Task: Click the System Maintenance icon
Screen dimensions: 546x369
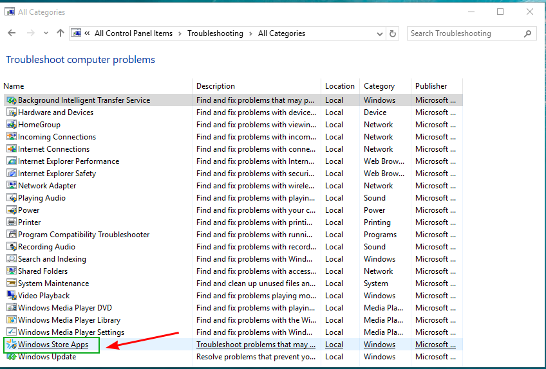Action: [x=12, y=283]
